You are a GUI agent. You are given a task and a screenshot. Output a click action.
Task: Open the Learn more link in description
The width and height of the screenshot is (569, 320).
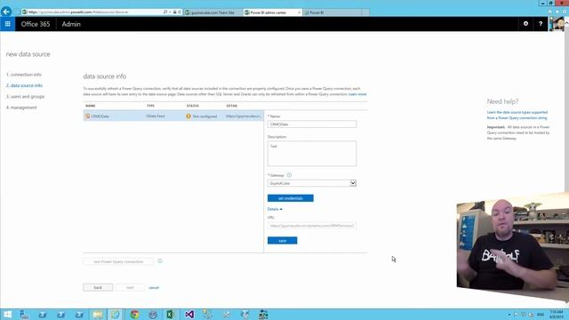click(x=357, y=94)
